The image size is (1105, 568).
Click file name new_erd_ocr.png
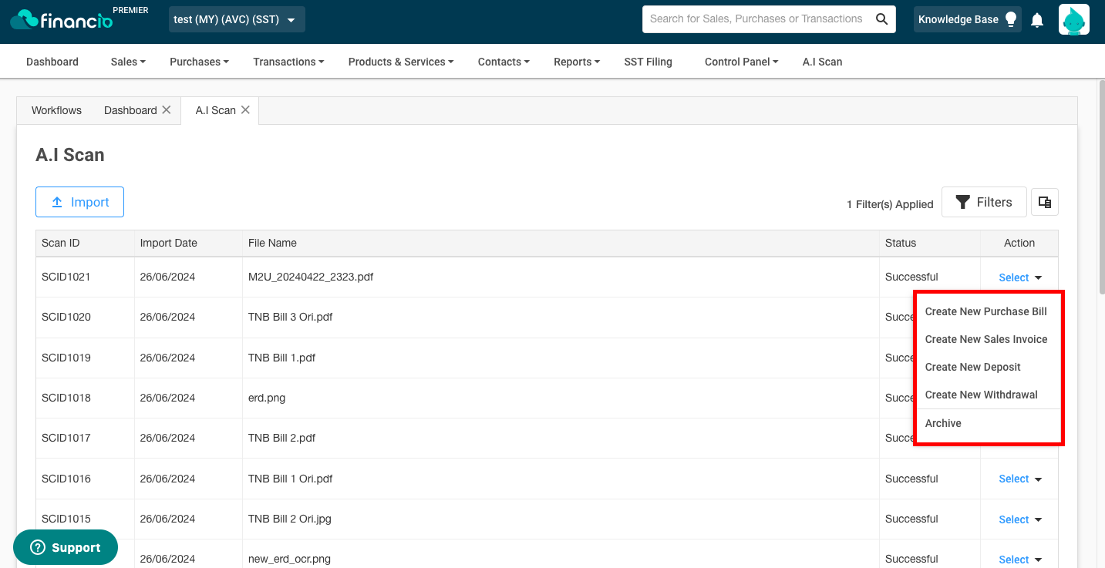click(289, 559)
